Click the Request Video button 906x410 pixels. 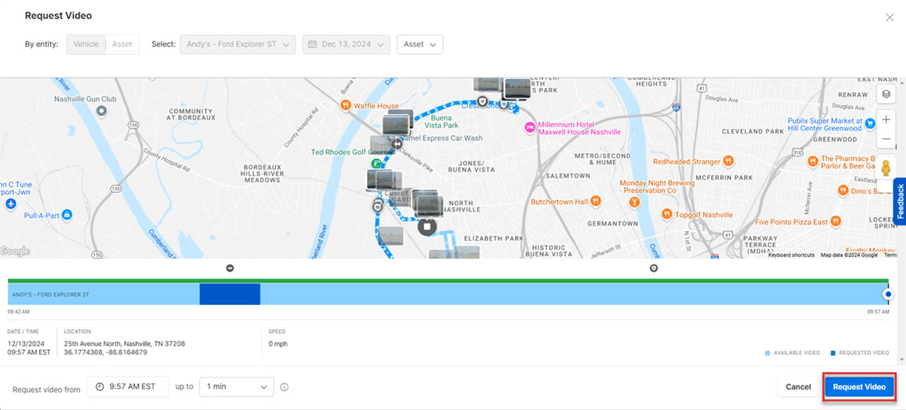pos(859,386)
